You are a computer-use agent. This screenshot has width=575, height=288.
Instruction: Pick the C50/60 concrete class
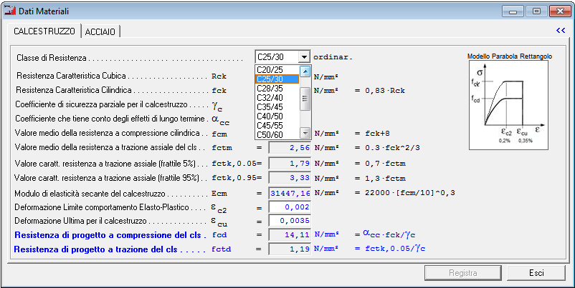point(277,135)
